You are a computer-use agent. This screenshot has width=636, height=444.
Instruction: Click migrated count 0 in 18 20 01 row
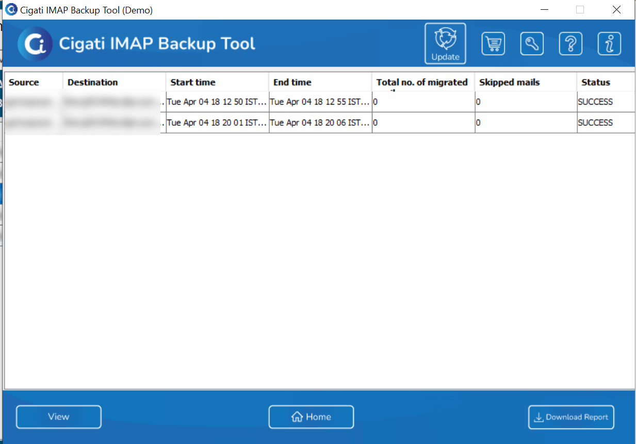423,123
